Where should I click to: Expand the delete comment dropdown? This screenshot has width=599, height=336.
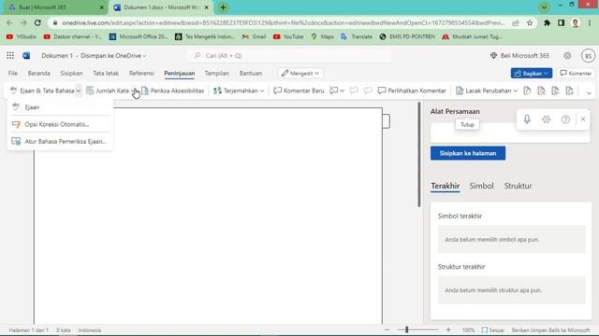pos(343,91)
